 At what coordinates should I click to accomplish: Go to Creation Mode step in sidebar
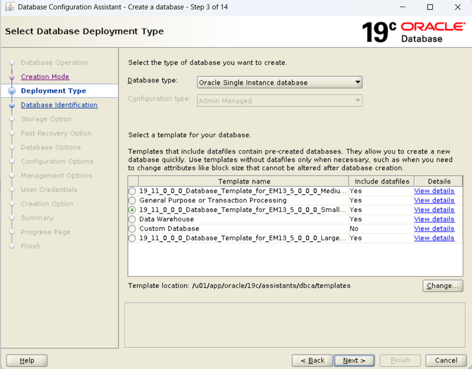(45, 77)
